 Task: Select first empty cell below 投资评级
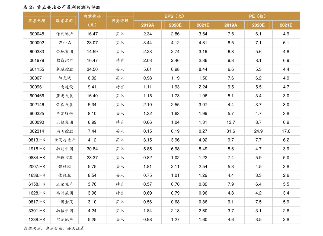pyautogui.click(x=120, y=34)
